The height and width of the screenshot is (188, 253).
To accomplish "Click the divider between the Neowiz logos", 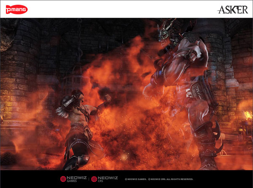I will coord(89,179).
